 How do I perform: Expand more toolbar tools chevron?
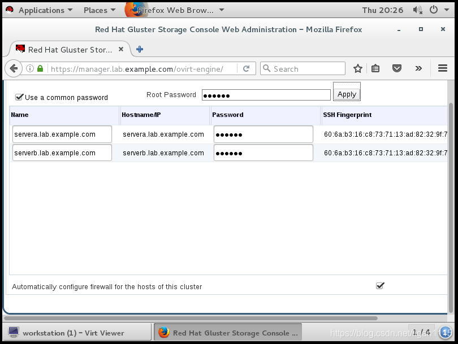(x=418, y=68)
